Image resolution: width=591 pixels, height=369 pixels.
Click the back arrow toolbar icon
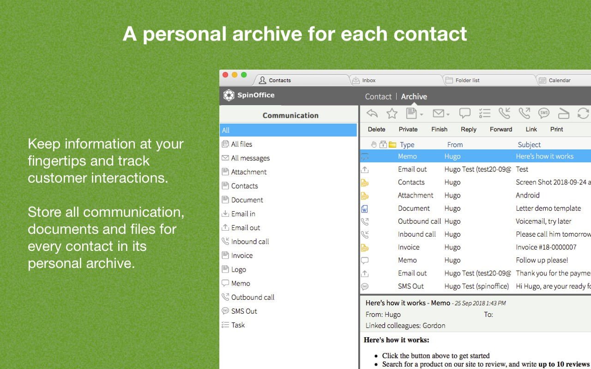point(372,113)
